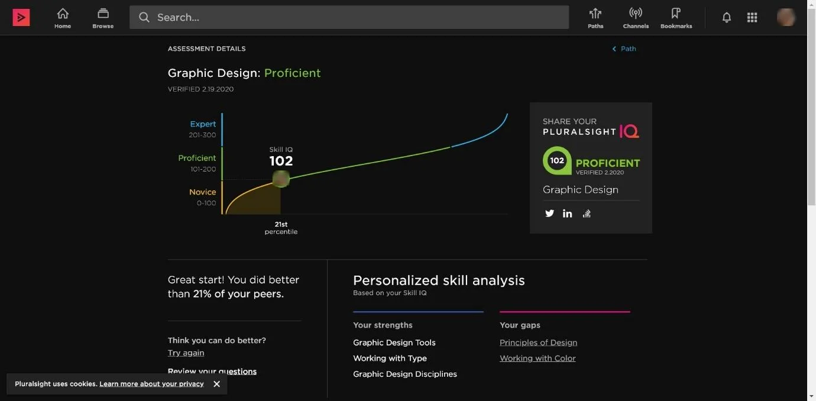816x401 pixels.
Task: Open Channels from the top bar
Action: 636,18
